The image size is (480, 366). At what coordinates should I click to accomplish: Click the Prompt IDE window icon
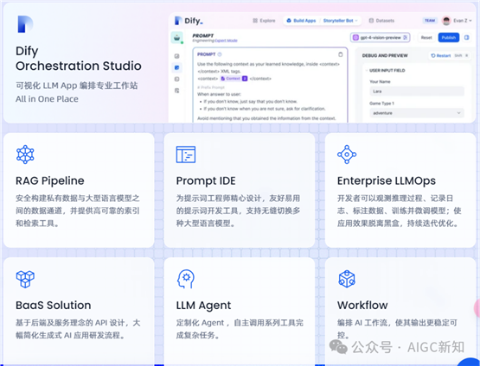(x=186, y=155)
